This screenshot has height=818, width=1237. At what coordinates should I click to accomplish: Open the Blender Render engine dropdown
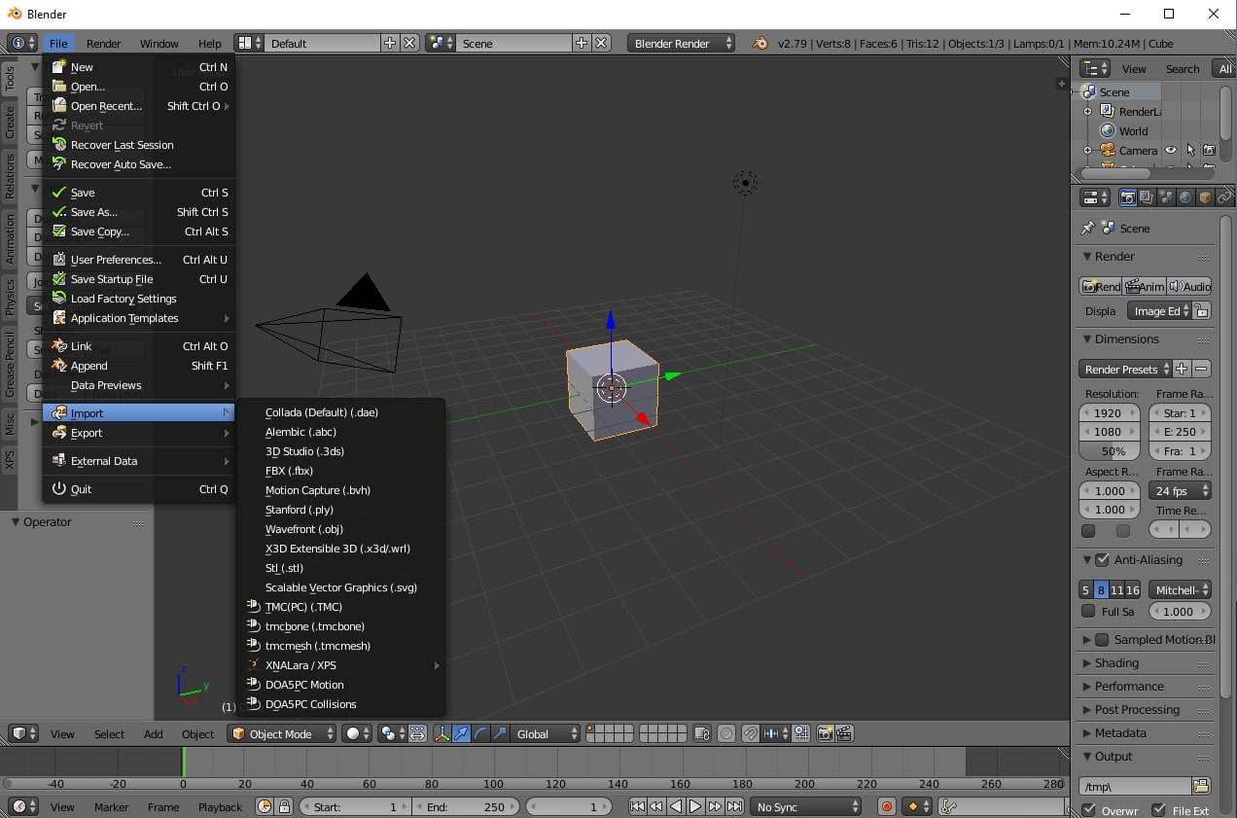pyautogui.click(x=682, y=43)
